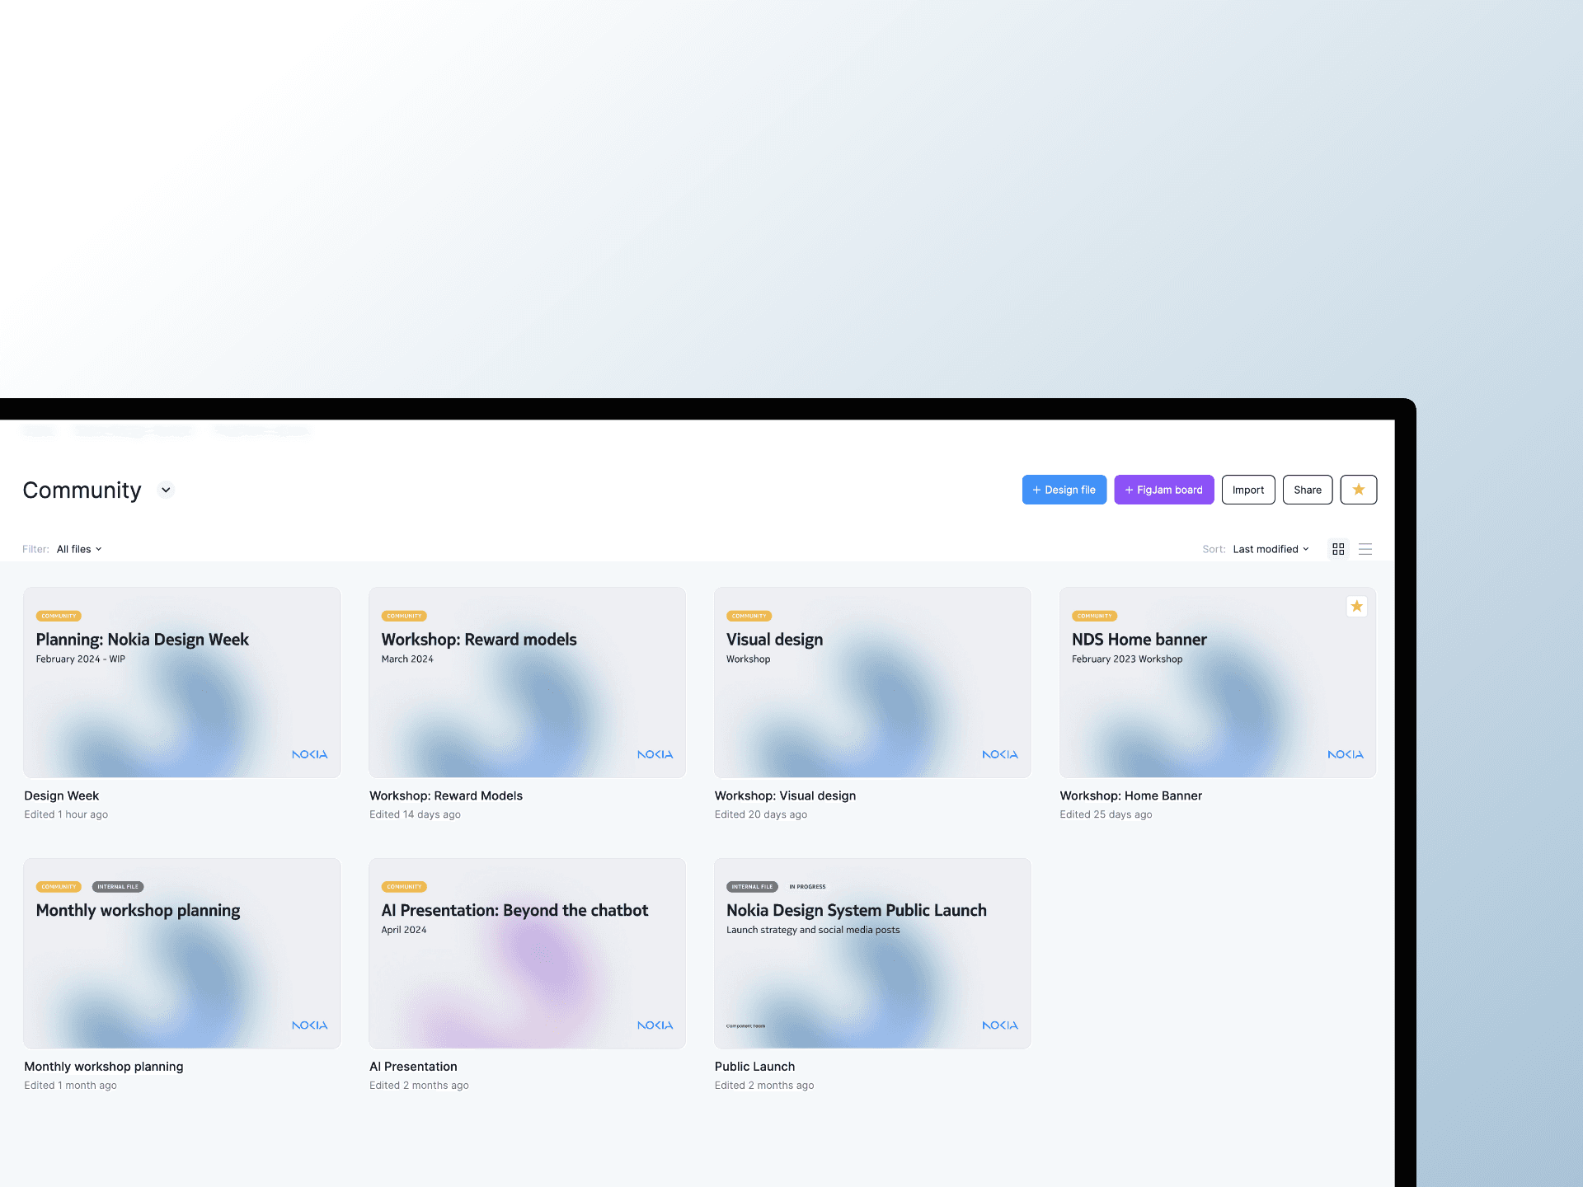Click the Nokia logo on AI Presentation card
This screenshot has height=1187, width=1583.
(x=655, y=1025)
